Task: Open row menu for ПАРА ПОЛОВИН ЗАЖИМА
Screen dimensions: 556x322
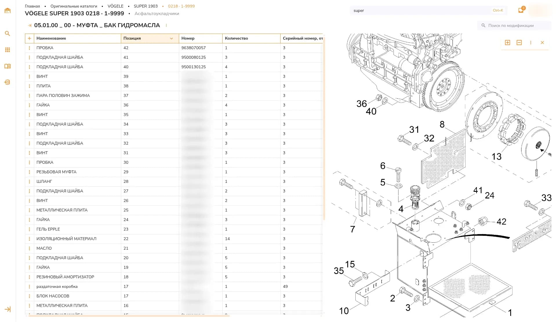Action: pyautogui.click(x=29, y=95)
